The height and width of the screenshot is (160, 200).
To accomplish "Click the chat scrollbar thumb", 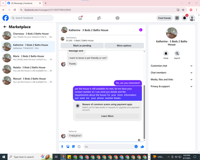I will tap(144, 112).
